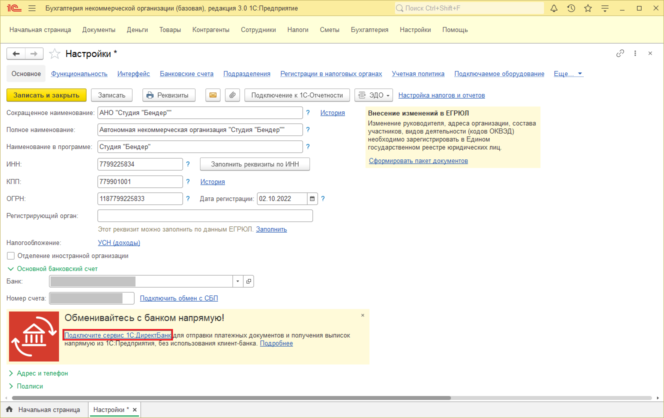Click Записать и закрыть button
This screenshot has height=418, width=664.
click(x=46, y=95)
